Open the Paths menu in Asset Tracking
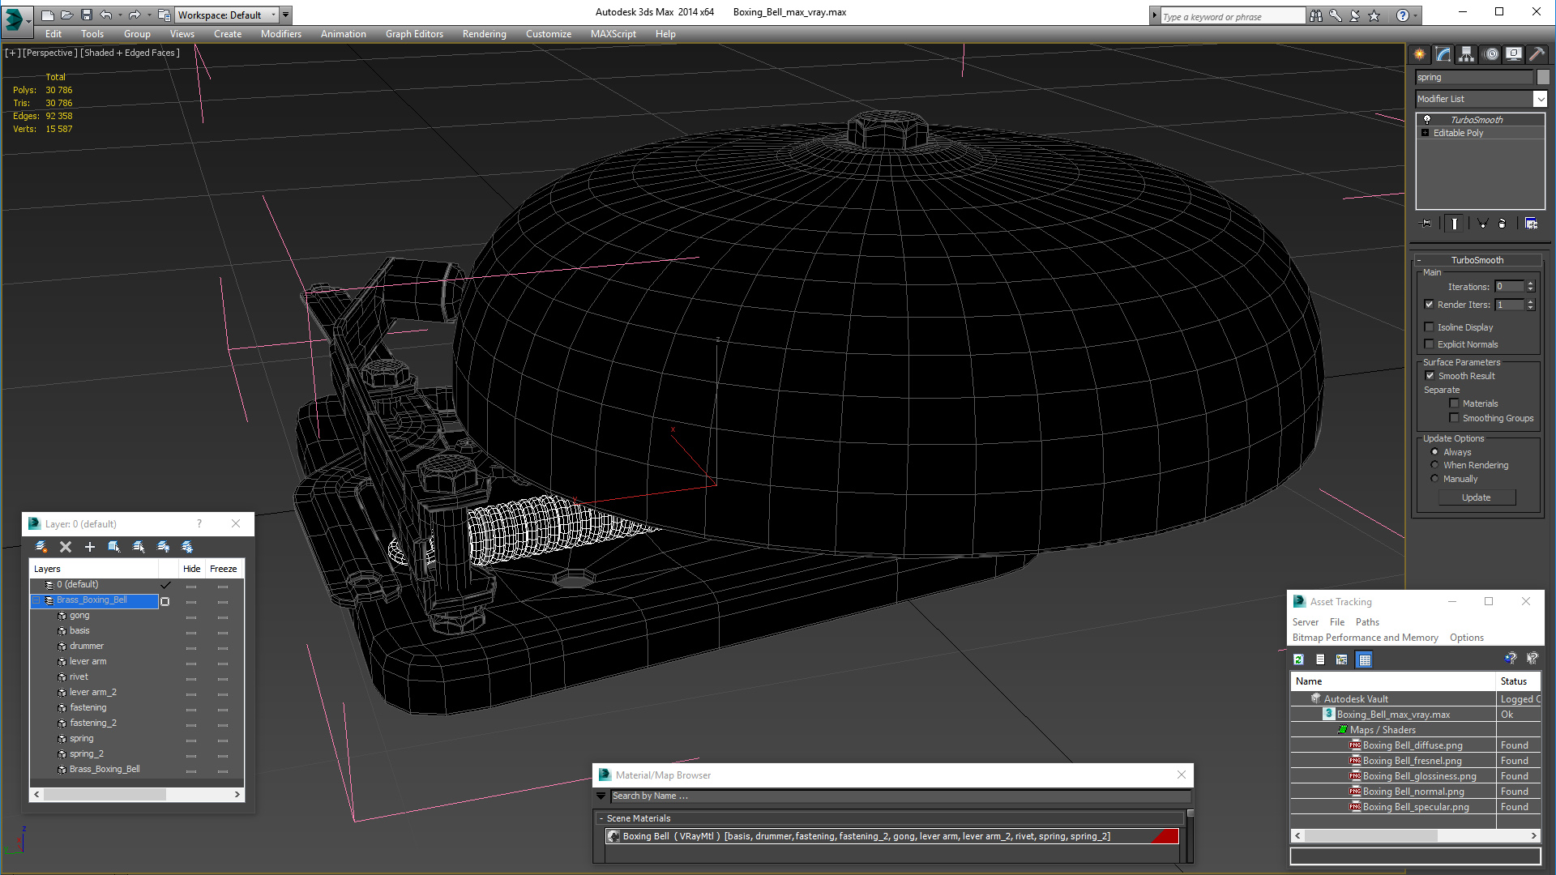 point(1367,622)
